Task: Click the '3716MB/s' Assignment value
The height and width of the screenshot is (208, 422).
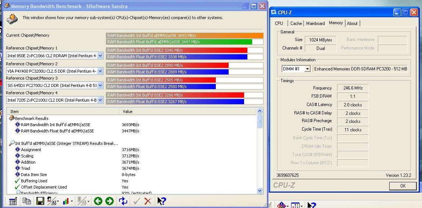Action: coord(130,150)
